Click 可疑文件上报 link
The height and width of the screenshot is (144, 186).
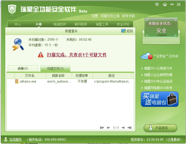click(x=110, y=16)
